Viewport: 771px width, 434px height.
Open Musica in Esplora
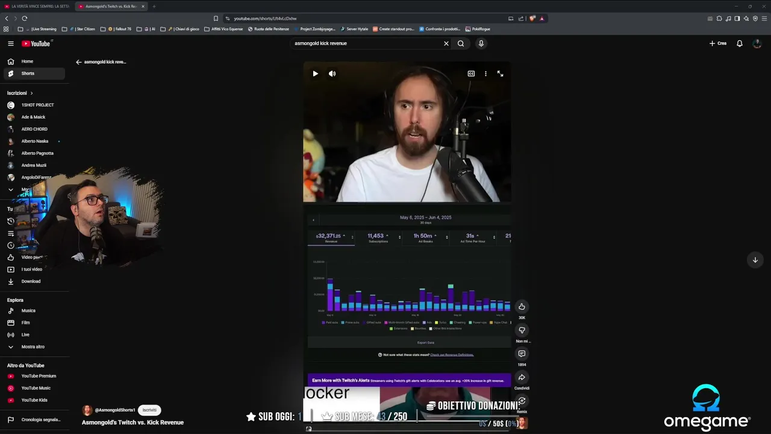pyautogui.click(x=34, y=310)
